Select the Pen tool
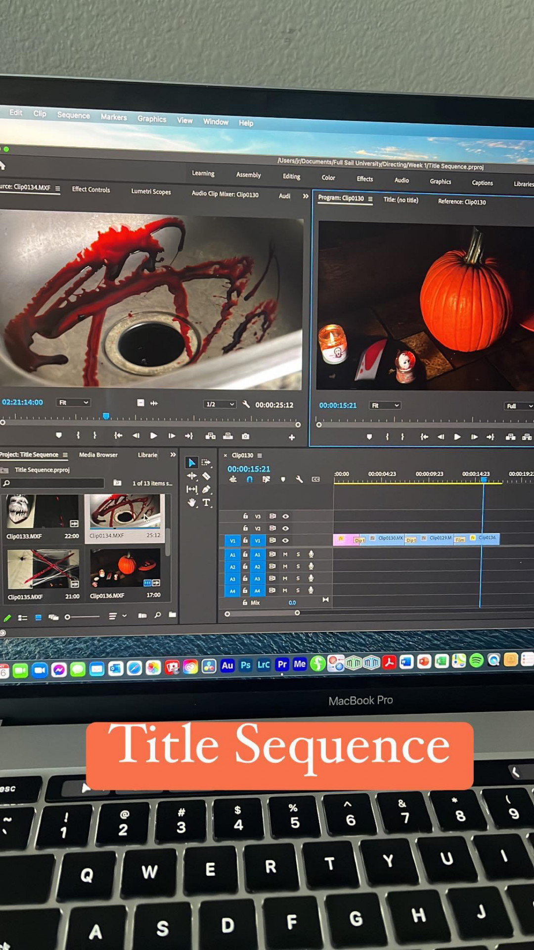The width and height of the screenshot is (534, 950). (206, 489)
